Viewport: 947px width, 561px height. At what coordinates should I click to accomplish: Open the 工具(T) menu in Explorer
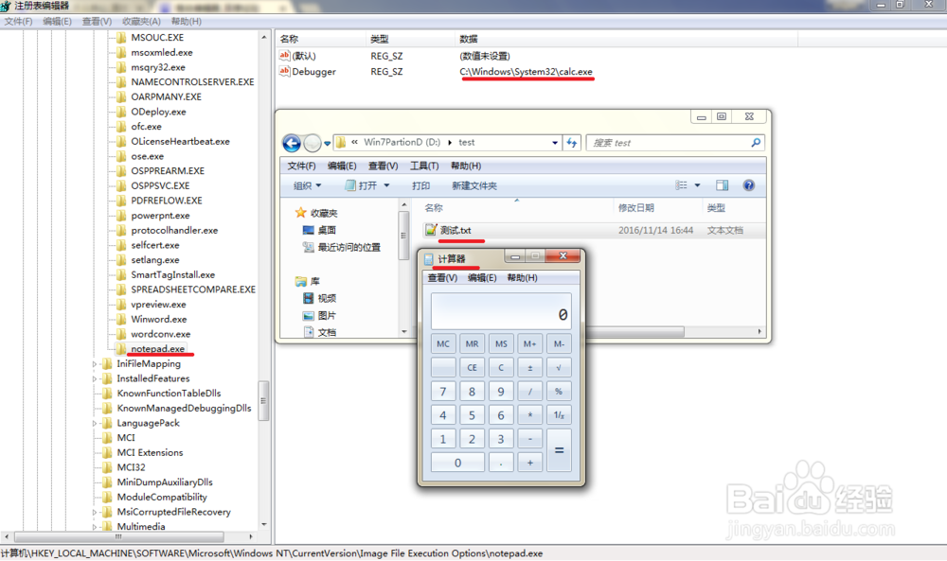(424, 166)
